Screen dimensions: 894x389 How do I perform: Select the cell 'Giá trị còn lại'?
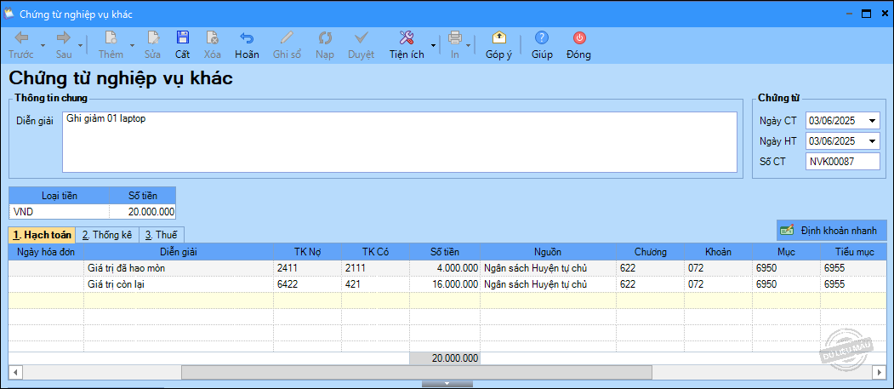pyautogui.click(x=179, y=284)
